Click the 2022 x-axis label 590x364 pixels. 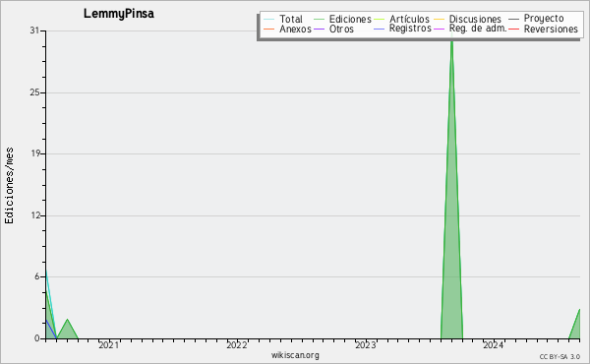coord(237,345)
